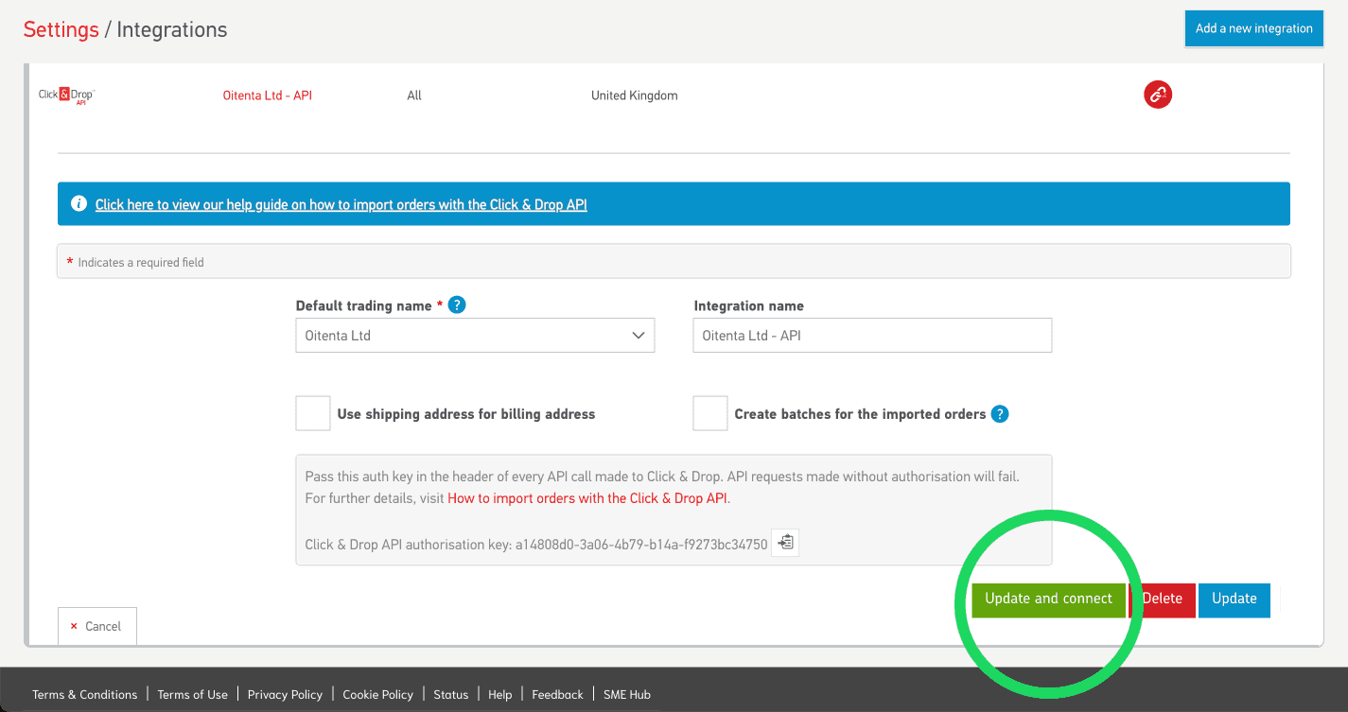Open Terms of Use footer link

pos(193,694)
